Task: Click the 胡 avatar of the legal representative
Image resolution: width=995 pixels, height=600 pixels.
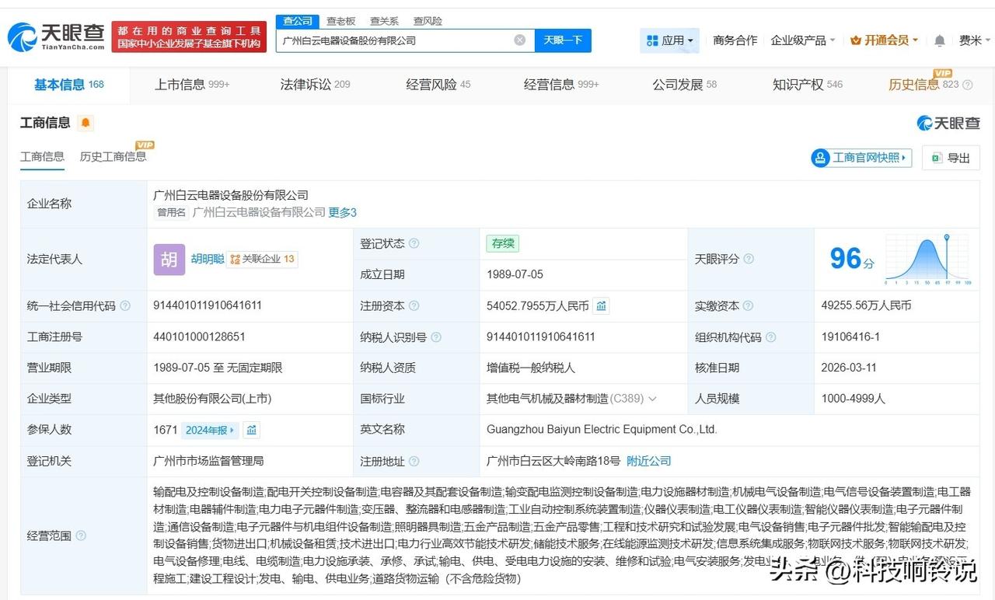Action: pos(169,260)
